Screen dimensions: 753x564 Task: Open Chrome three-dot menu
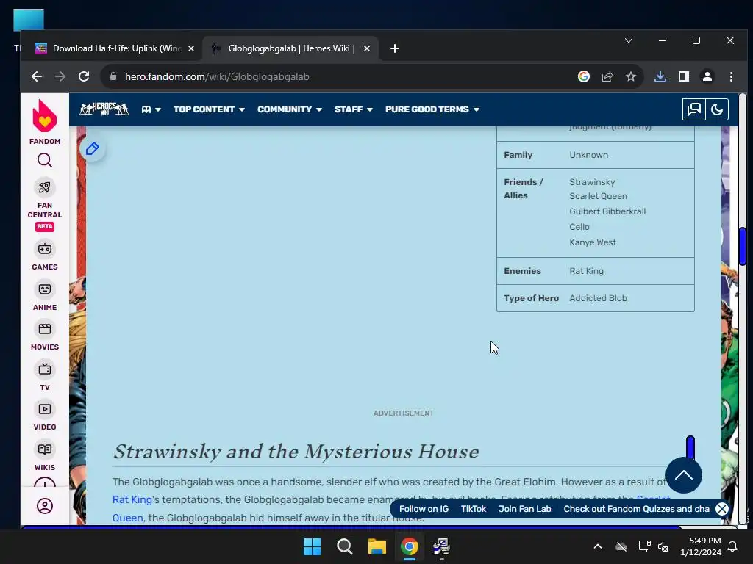(x=731, y=76)
